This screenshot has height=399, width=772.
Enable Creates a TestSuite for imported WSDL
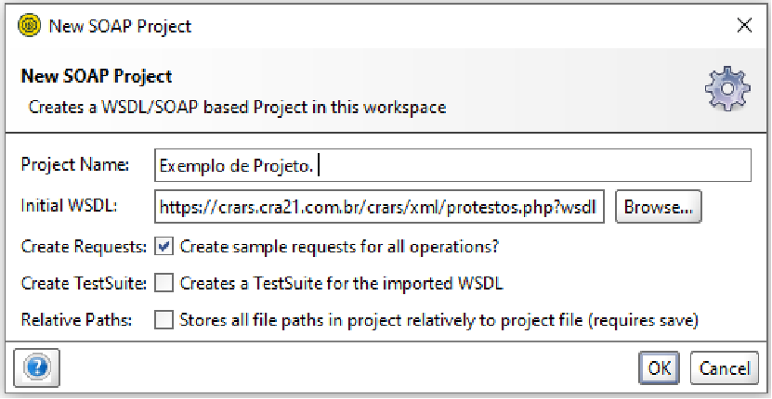(164, 282)
